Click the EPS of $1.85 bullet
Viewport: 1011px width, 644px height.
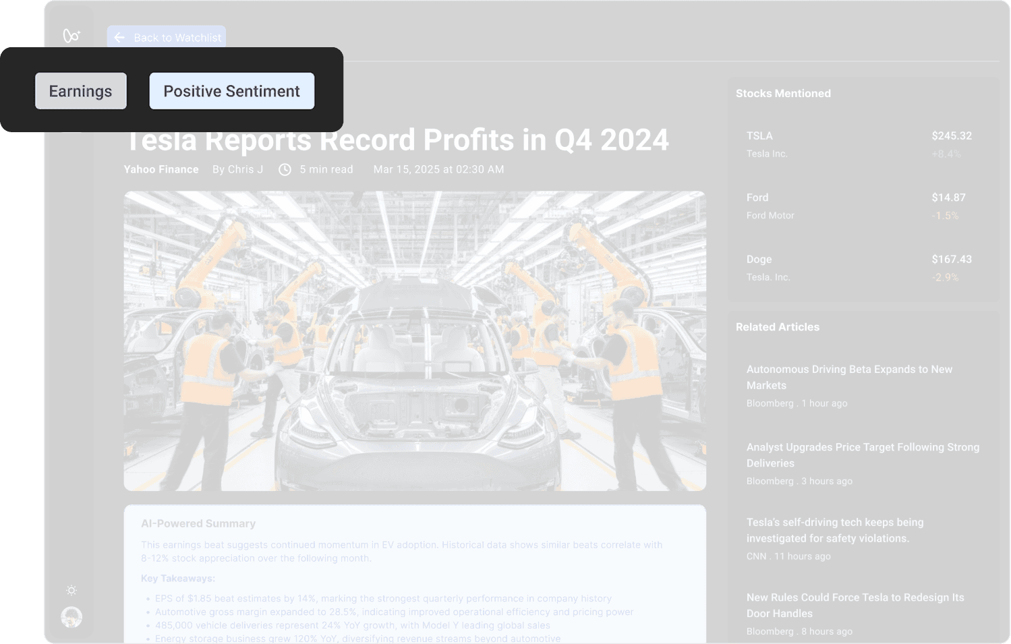tap(383, 599)
